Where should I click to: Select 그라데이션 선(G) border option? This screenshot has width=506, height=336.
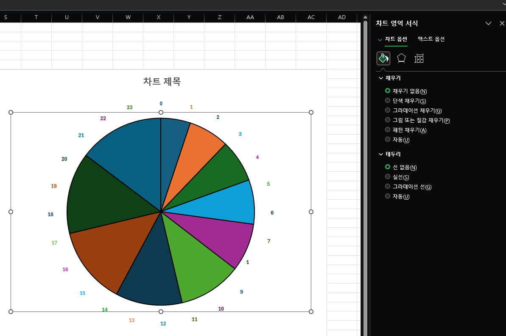pyautogui.click(x=408, y=186)
